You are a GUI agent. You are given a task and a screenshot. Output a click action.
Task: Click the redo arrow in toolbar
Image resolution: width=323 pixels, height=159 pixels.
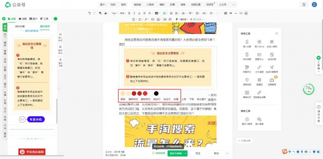click(x=94, y=13)
